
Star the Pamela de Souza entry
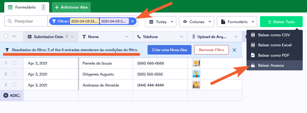[x=14, y=63]
